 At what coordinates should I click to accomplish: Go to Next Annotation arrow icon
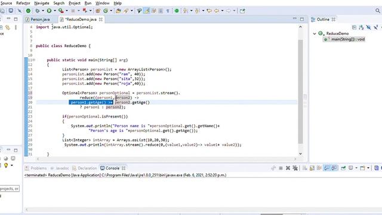(186, 11)
